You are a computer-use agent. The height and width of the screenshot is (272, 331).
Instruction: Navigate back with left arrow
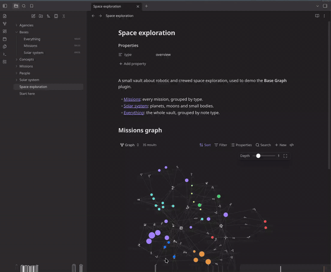(93, 16)
